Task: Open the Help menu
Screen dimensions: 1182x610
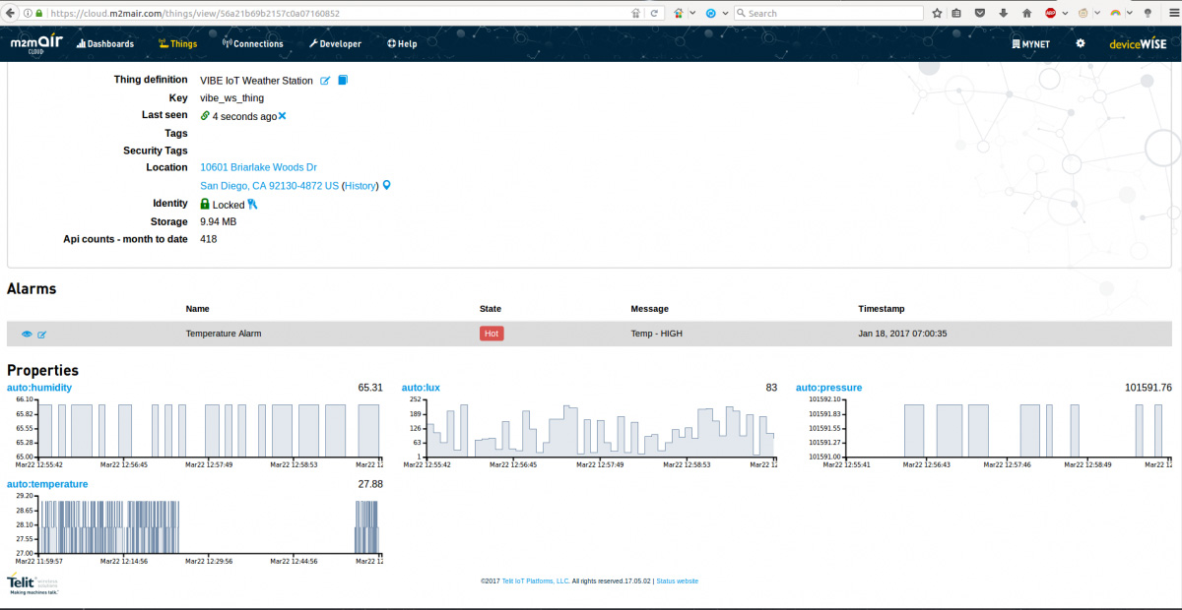Action: (402, 43)
